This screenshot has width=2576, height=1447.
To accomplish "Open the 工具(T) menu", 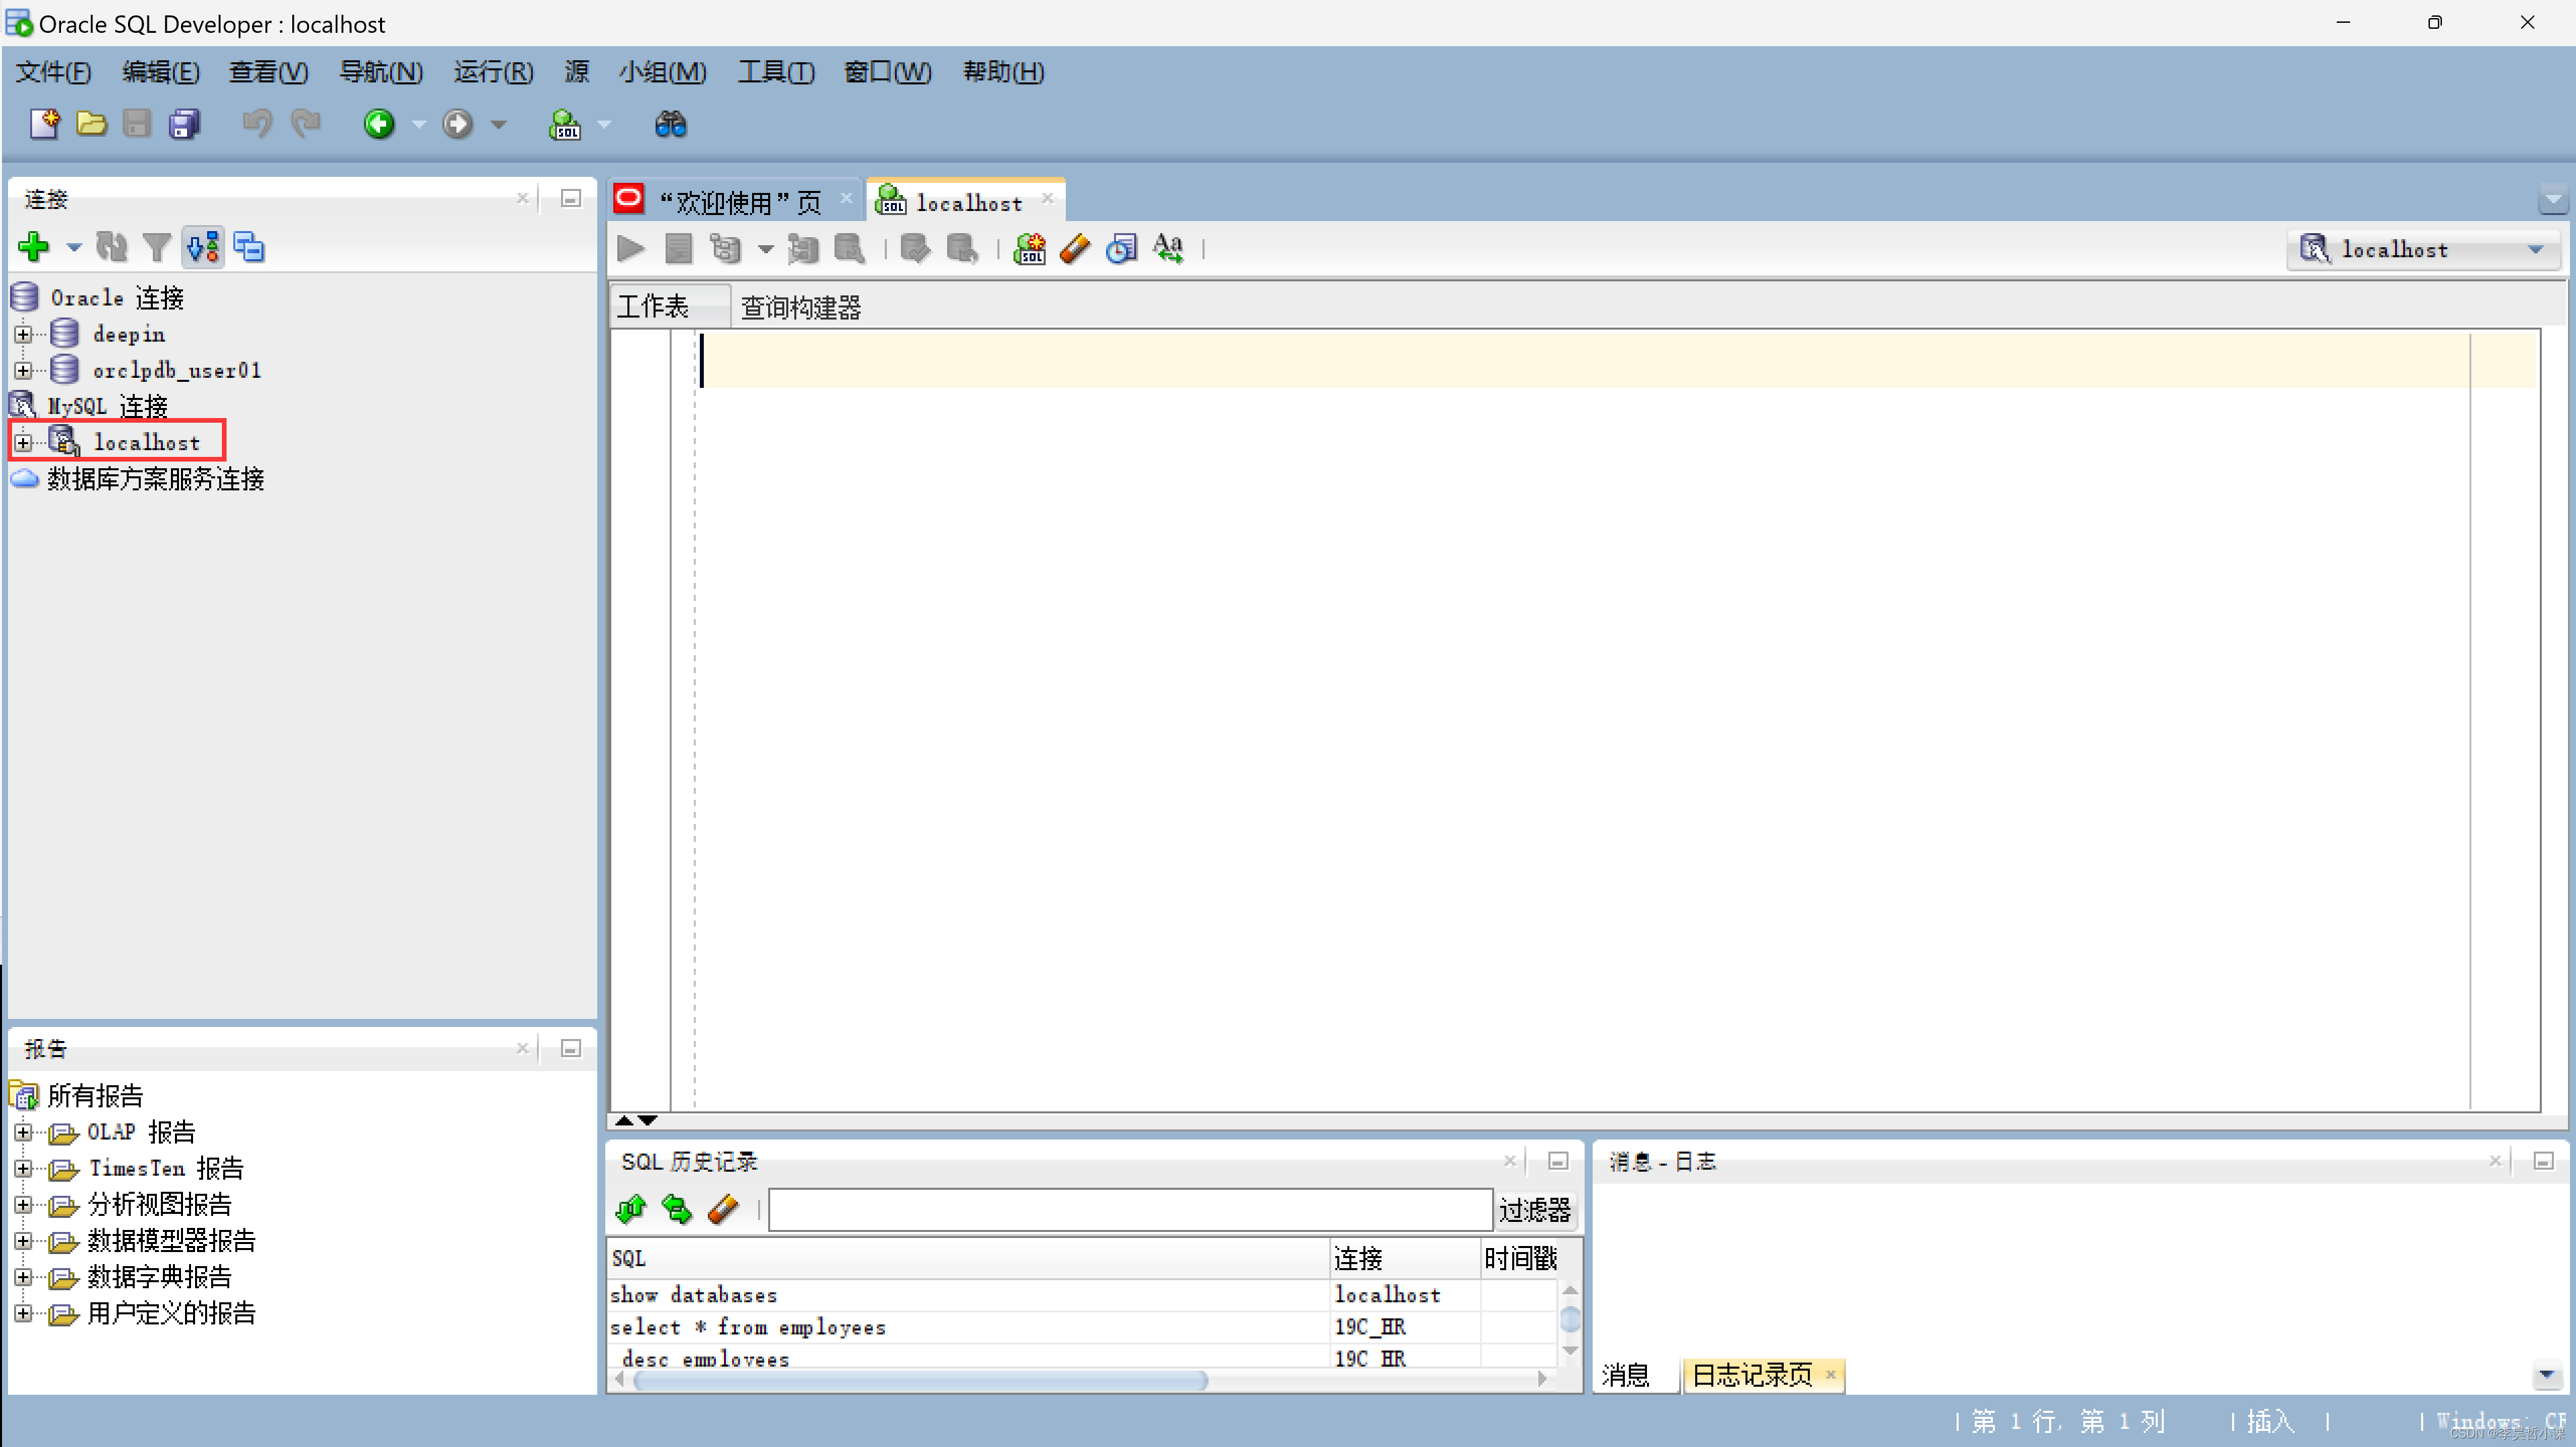I will click(775, 72).
